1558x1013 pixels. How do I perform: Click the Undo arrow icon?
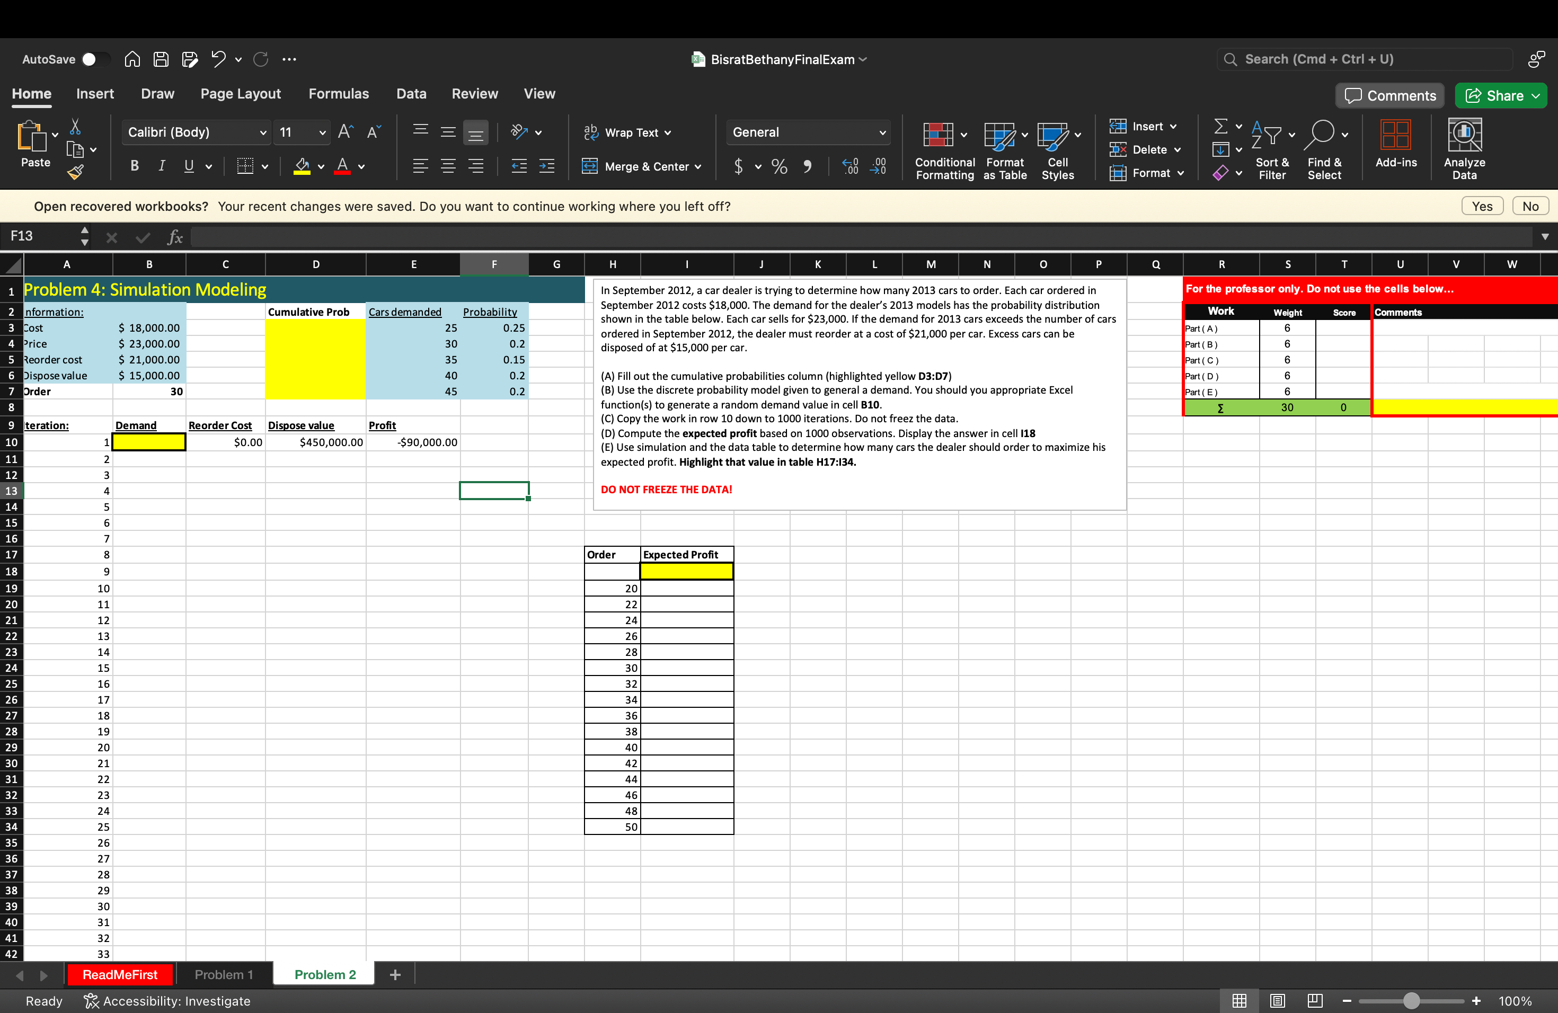coord(218,59)
